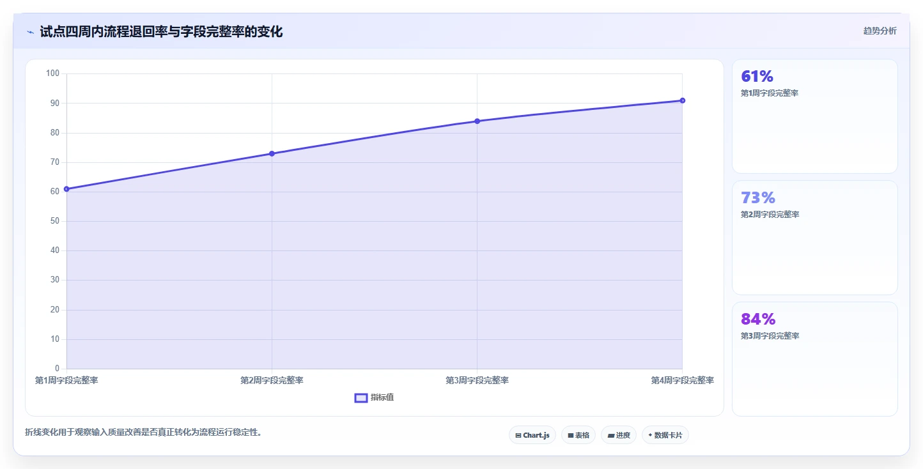Select the Chart.js tag chip
This screenshot has height=469, width=923.
(532, 435)
